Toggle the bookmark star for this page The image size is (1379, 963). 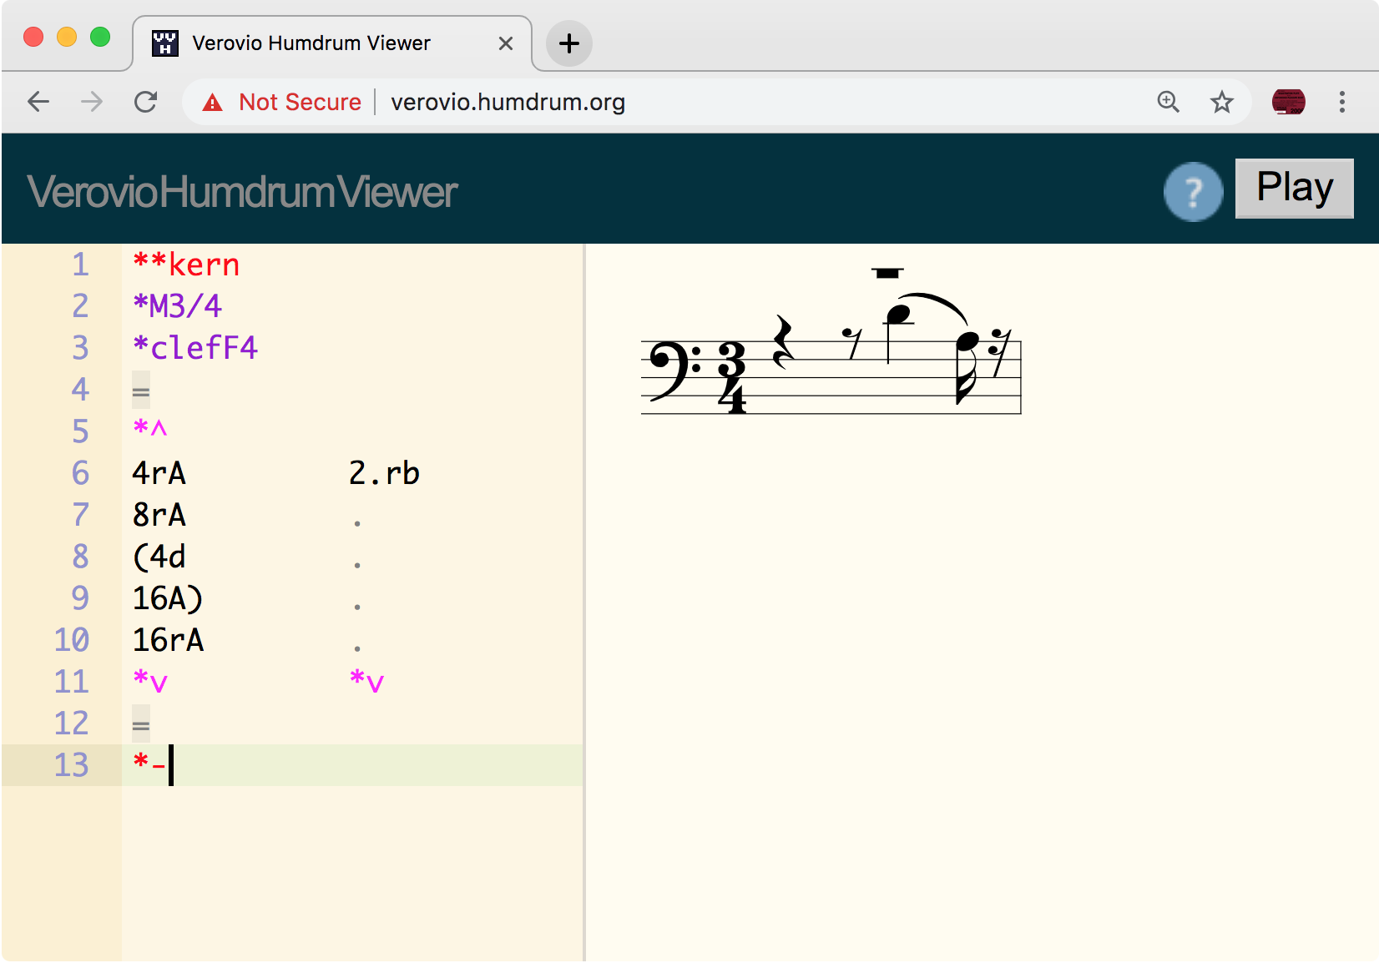[1222, 102]
